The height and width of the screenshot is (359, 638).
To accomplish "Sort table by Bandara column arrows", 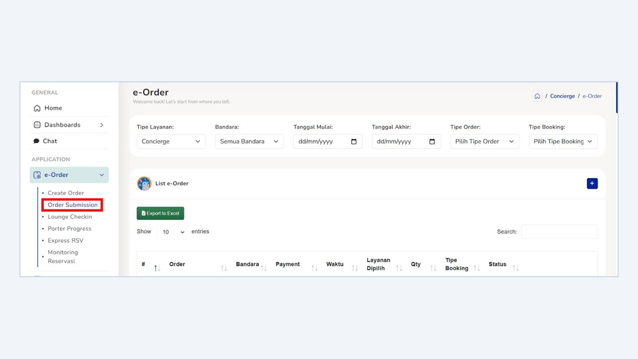I will [x=264, y=268].
